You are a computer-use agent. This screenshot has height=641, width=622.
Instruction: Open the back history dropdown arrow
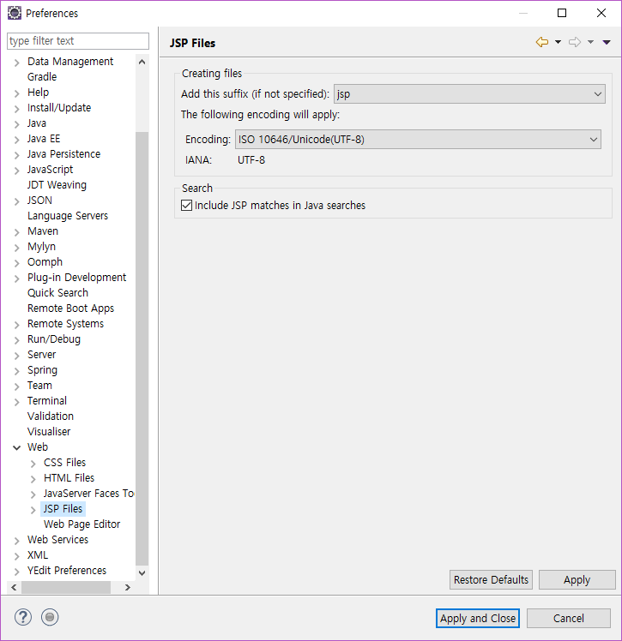[x=558, y=42]
